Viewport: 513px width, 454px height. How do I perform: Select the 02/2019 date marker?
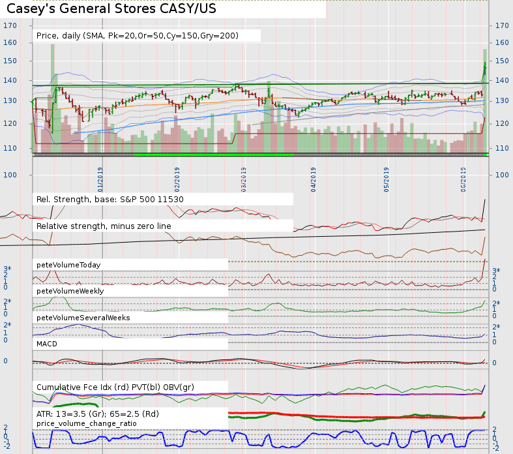(x=177, y=179)
